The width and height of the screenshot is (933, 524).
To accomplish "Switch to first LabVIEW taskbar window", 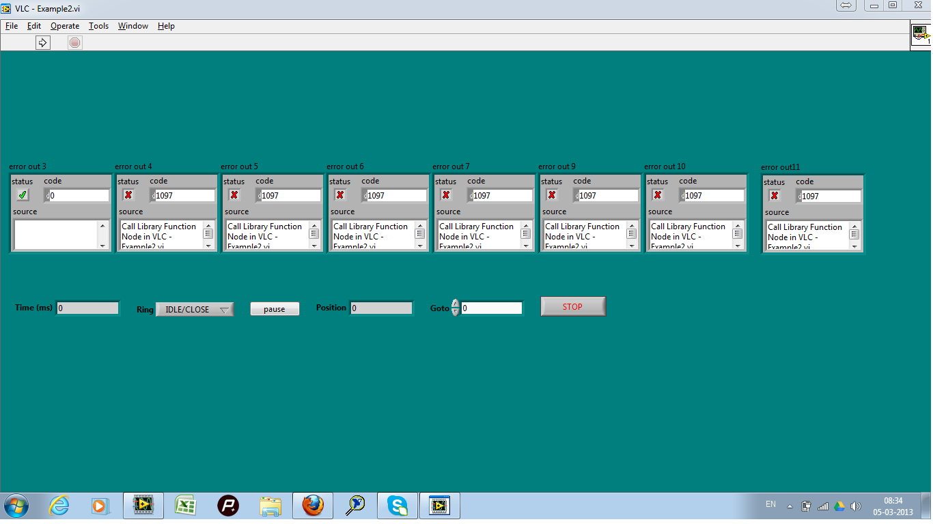I will click(x=143, y=506).
